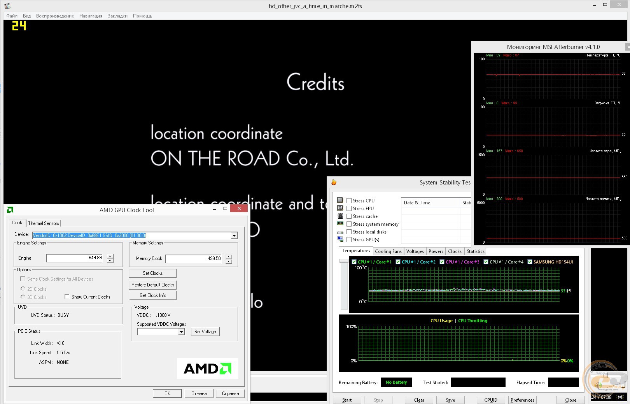The height and width of the screenshot is (404, 630).
Task: Click the Set Voltage button
Action: point(205,332)
